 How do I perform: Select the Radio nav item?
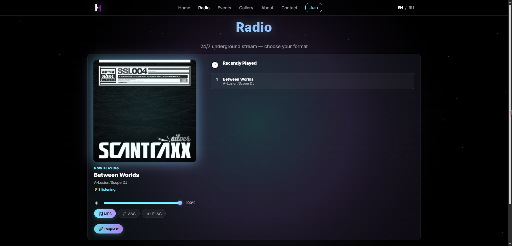(204, 8)
